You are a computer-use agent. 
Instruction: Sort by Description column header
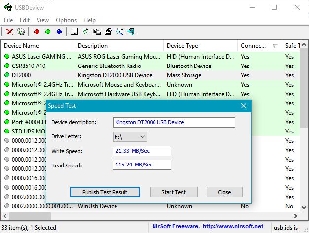[119, 46]
